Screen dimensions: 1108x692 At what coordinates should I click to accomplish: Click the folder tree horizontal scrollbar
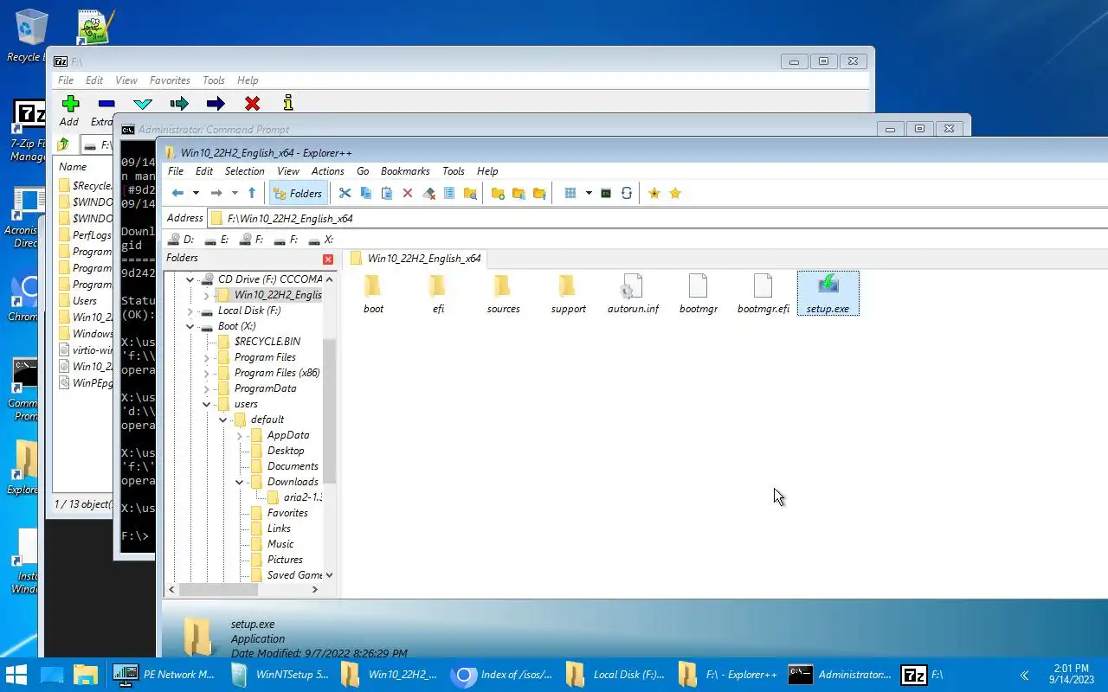coord(218,589)
